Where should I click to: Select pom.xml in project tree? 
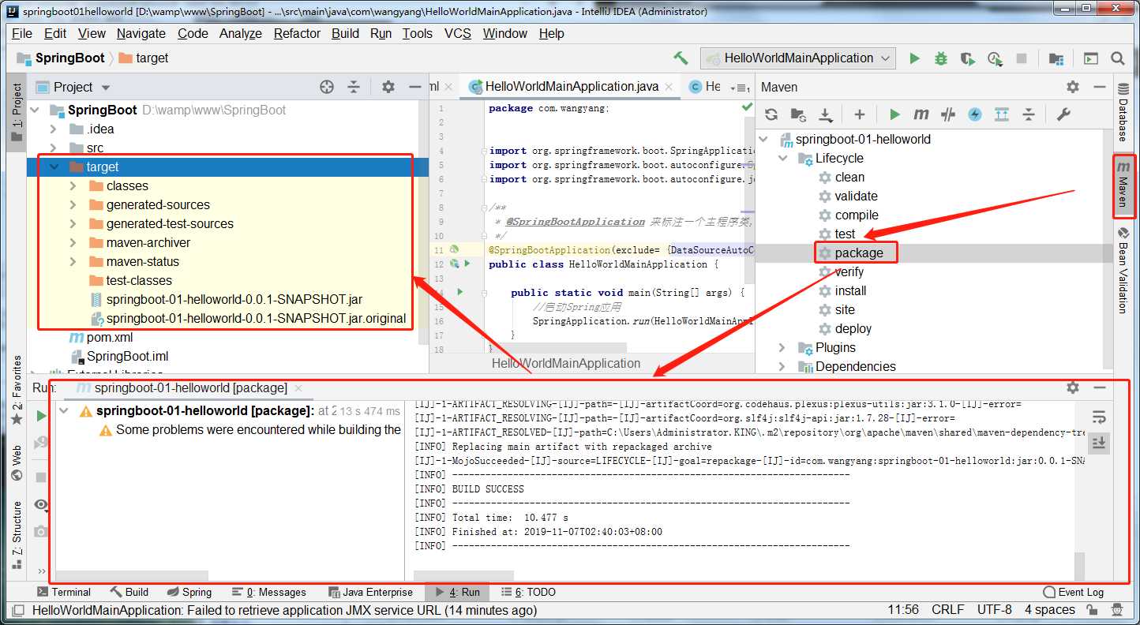[x=110, y=338]
